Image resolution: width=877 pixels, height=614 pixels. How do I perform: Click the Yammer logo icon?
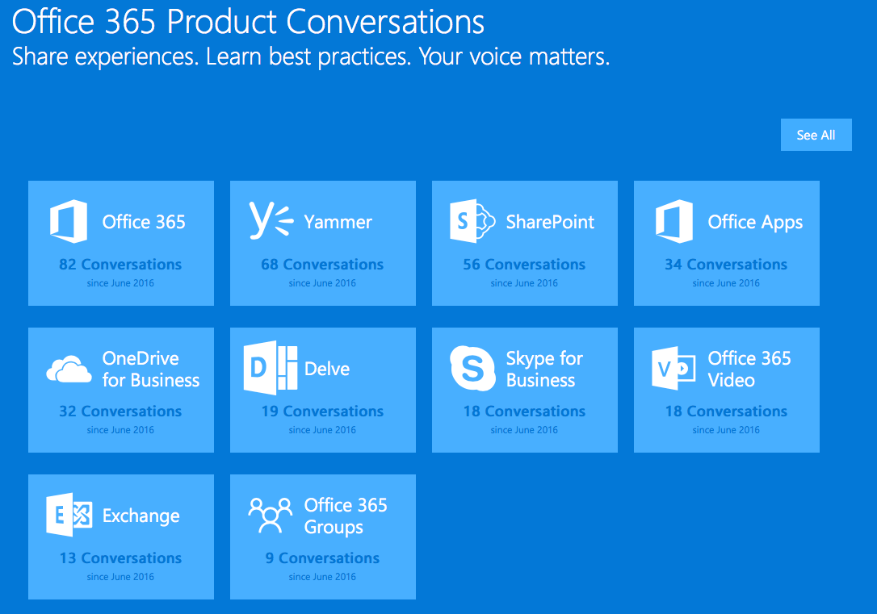coord(271,220)
